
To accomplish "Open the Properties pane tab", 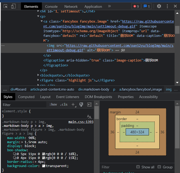I will 126,97.
